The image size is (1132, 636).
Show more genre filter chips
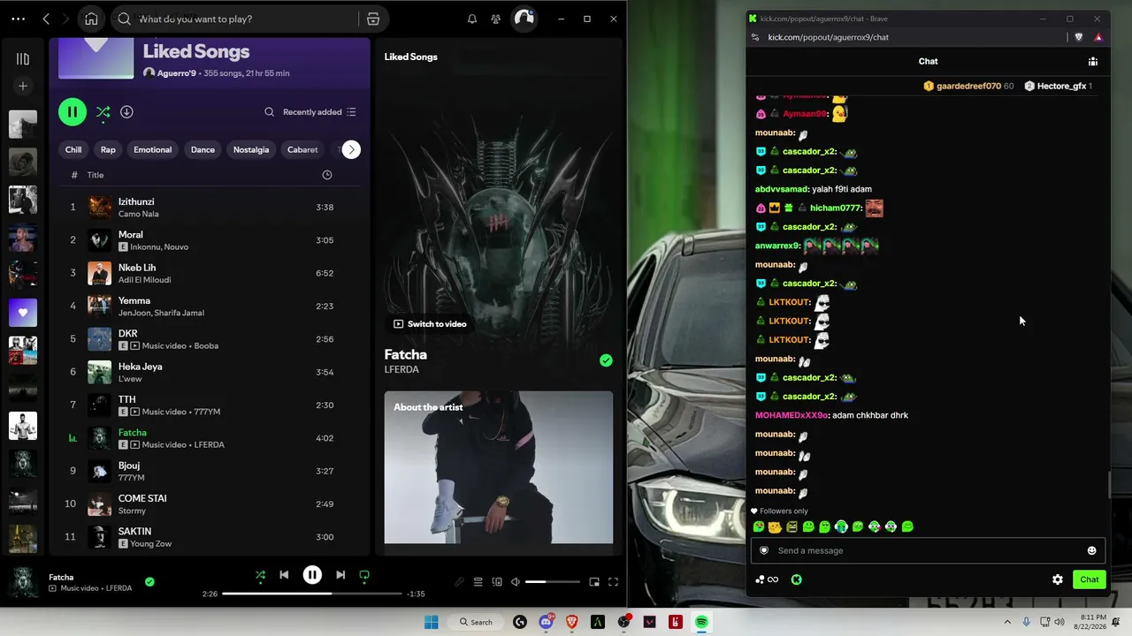351,149
